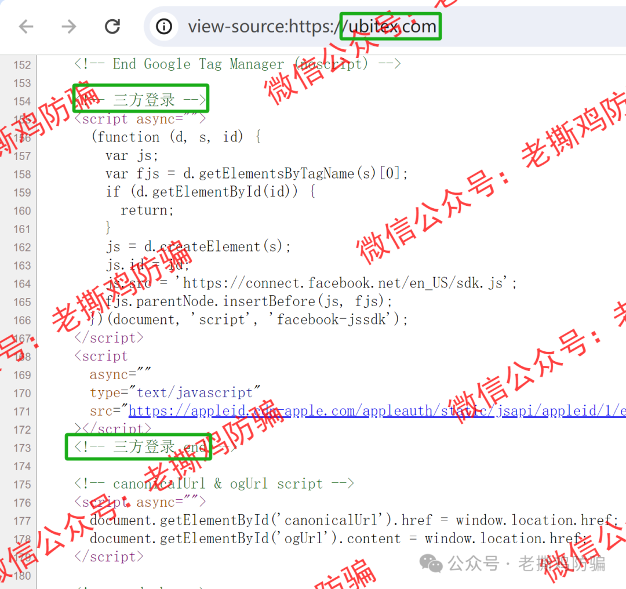The height and width of the screenshot is (589, 626).
Task: Click the closing </script> tag on line 167
Action: pos(109,338)
